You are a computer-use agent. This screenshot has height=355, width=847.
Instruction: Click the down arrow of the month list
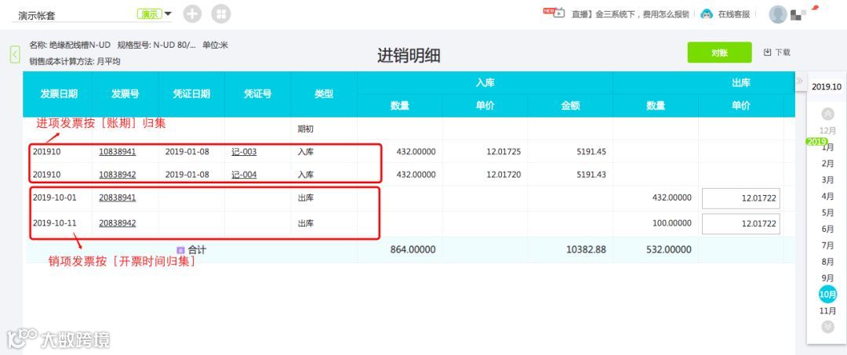827,327
